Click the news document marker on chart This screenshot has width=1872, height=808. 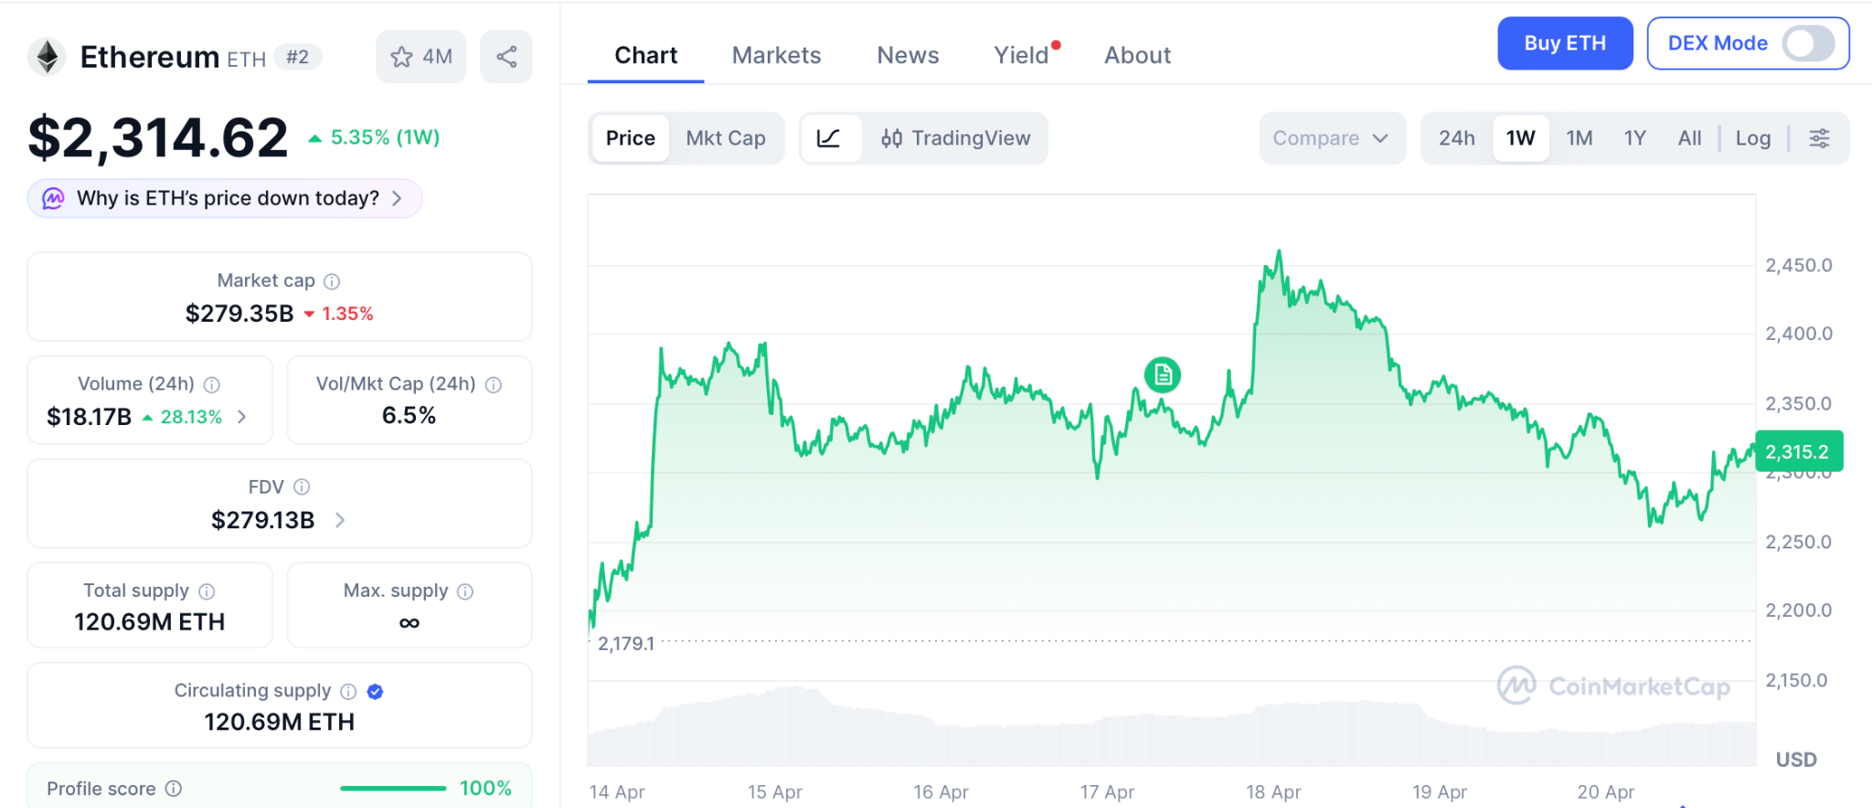point(1163,375)
